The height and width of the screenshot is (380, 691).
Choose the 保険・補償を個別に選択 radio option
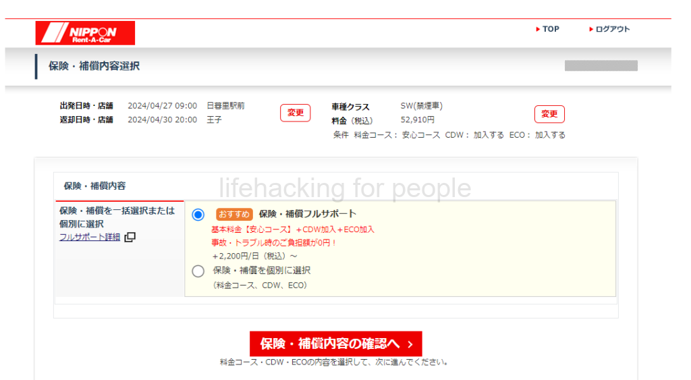198,271
